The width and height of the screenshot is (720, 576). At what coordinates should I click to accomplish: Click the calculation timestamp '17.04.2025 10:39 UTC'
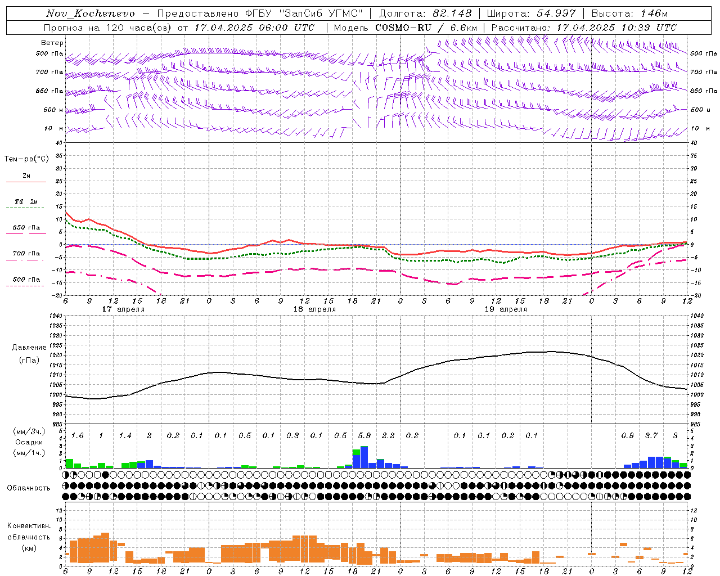(x=616, y=28)
